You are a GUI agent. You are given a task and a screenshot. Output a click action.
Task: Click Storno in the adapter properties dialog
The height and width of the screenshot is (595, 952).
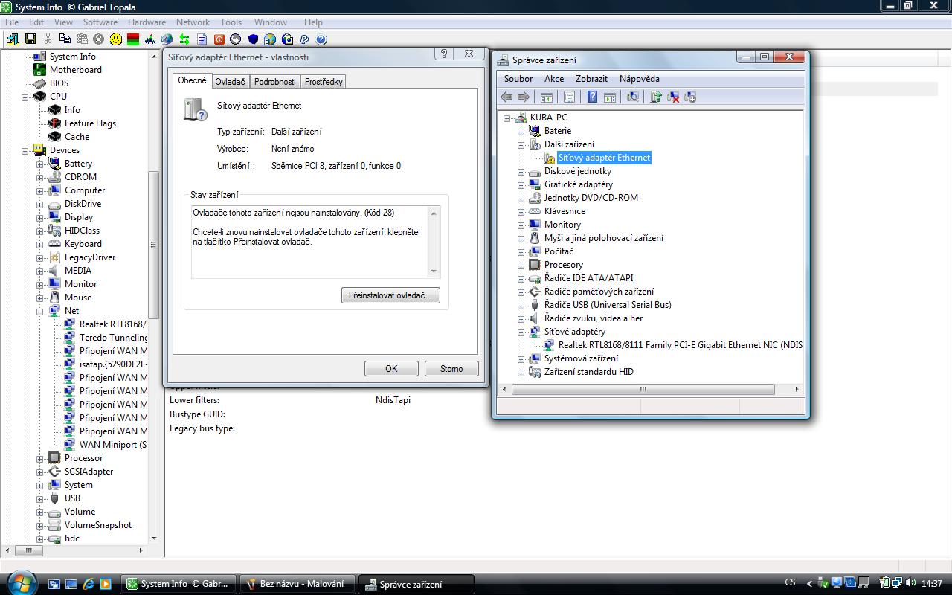pos(451,368)
